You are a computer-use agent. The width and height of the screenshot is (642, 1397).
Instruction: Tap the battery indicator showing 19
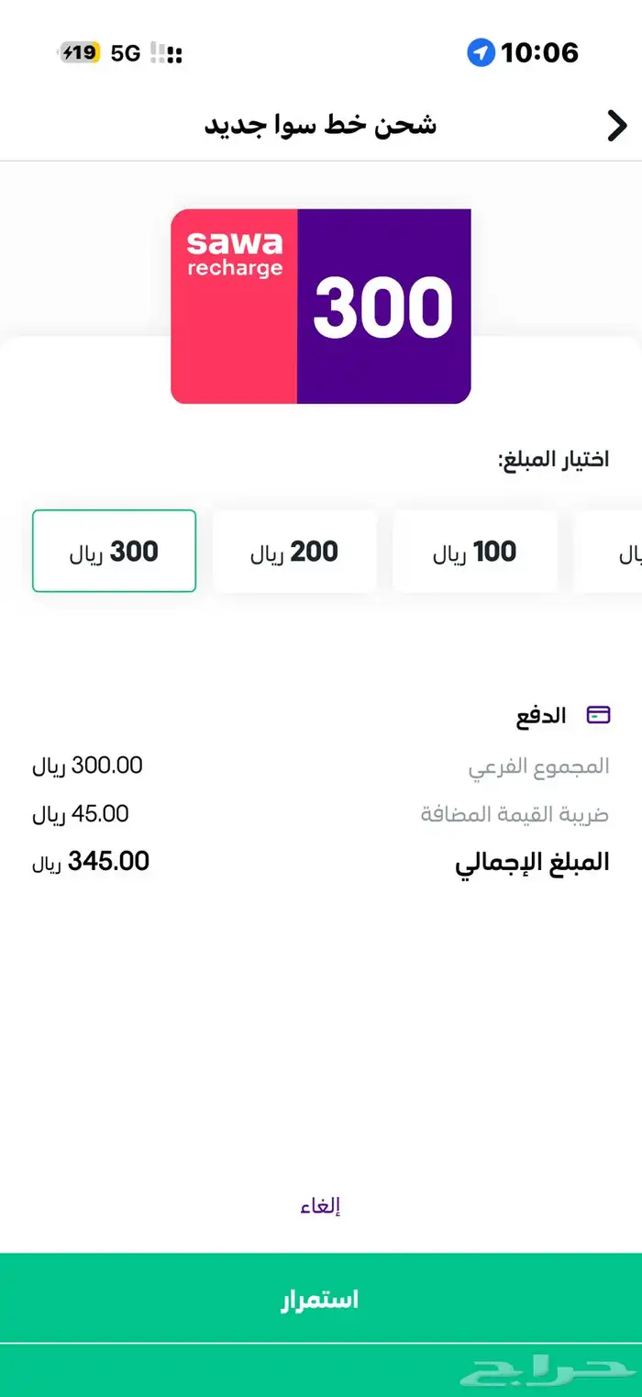tap(80, 53)
